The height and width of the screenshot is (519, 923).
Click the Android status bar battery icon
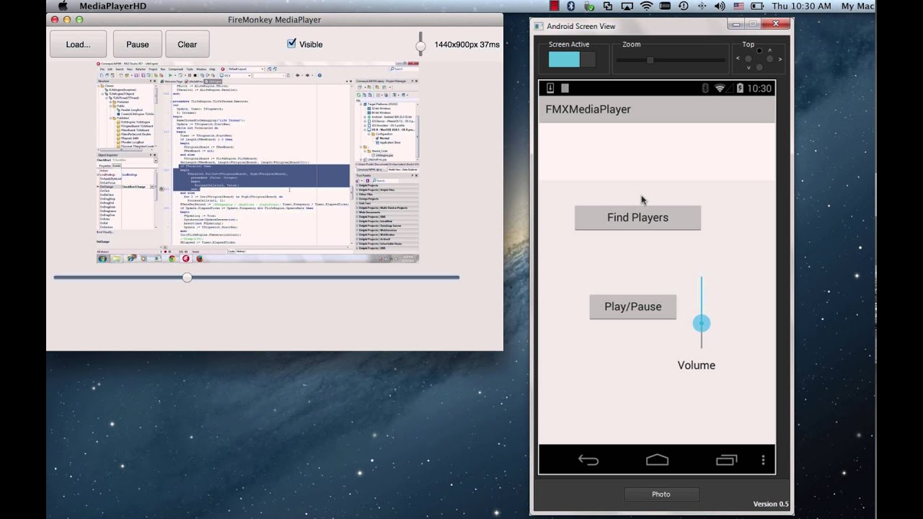[x=738, y=88]
